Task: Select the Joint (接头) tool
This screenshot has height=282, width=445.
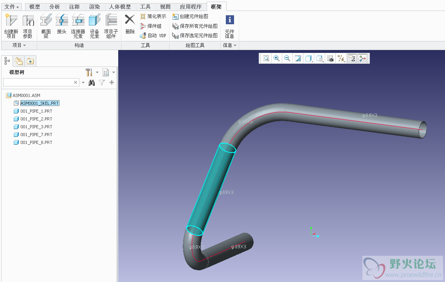Action: [x=61, y=24]
